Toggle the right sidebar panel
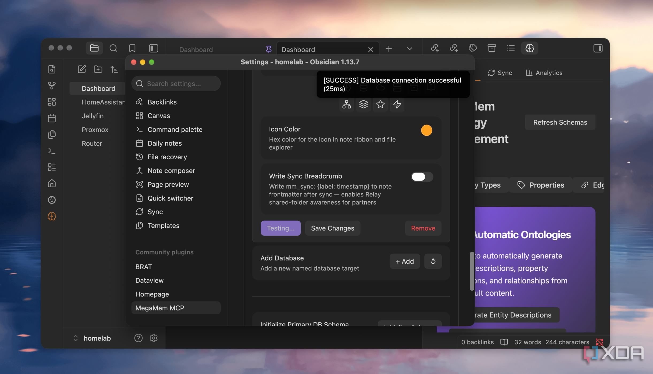This screenshot has height=374, width=653. (x=598, y=48)
